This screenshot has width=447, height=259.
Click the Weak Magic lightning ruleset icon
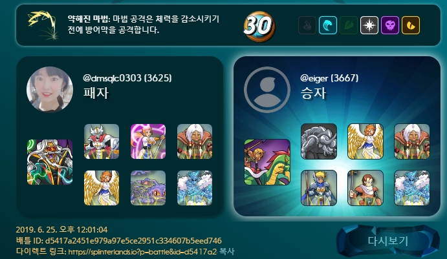click(43, 25)
